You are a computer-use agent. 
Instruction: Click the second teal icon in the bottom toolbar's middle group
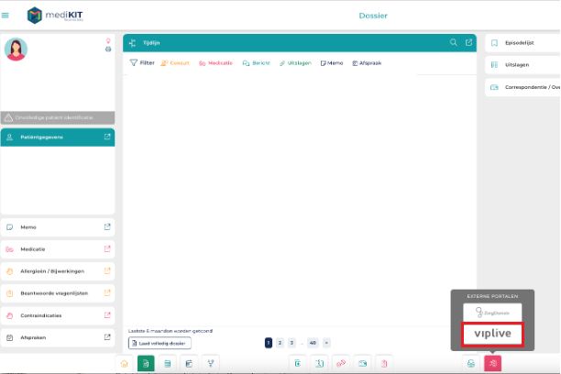(x=320, y=364)
